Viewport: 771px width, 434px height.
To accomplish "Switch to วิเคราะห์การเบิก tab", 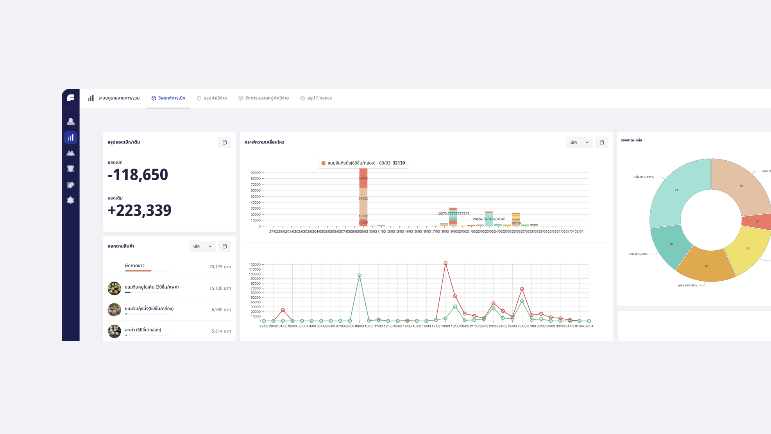I will (168, 98).
